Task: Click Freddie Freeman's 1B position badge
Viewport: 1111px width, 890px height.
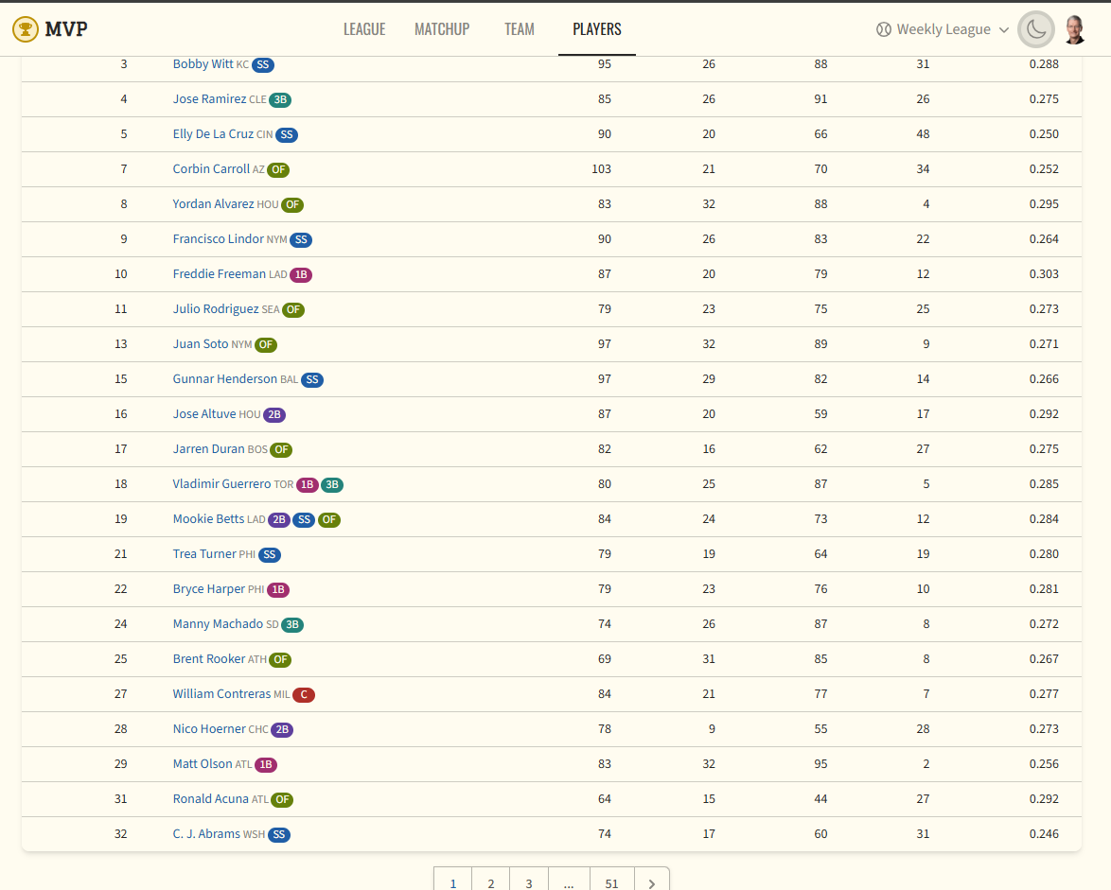Action: click(x=301, y=275)
